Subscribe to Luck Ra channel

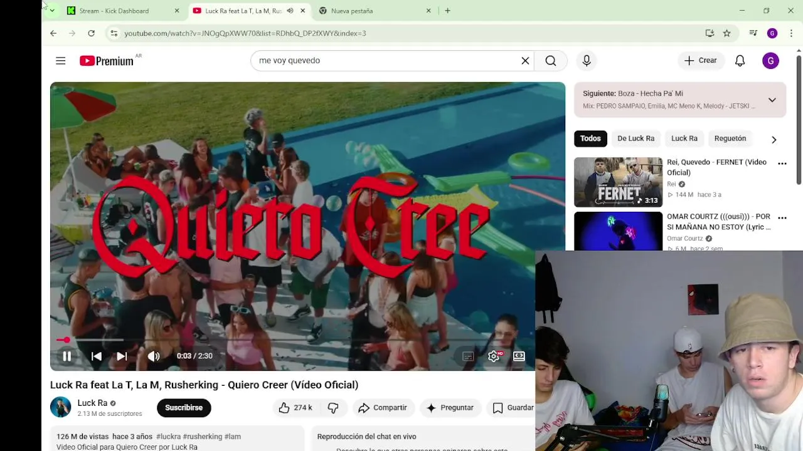184,408
